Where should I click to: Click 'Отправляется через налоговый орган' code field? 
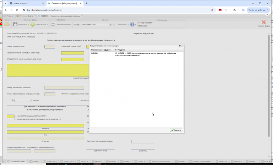pos(73,59)
